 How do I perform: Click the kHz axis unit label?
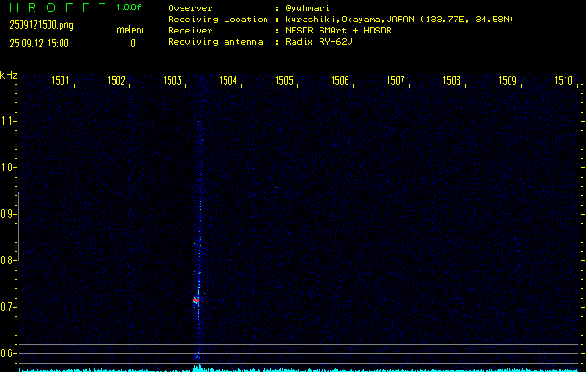(x=8, y=75)
